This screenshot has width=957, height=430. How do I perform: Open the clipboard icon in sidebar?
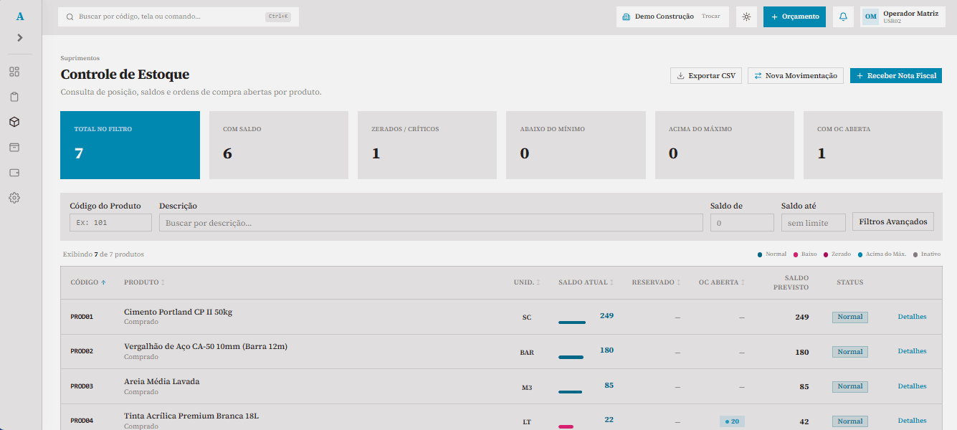[x=14, y=97]
